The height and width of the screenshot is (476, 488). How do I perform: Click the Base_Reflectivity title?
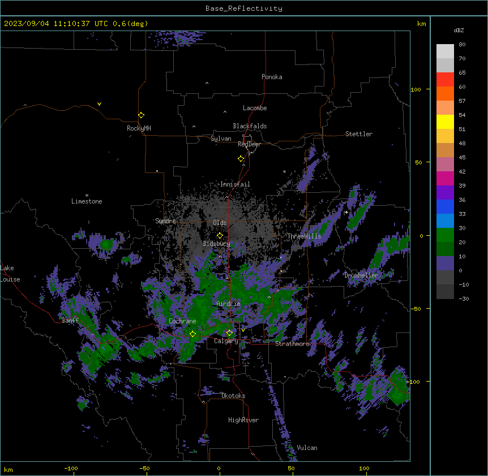coord(244,8)
